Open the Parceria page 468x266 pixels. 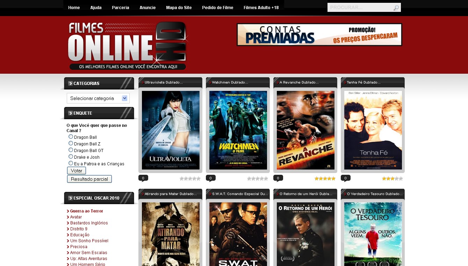point(121,8)
